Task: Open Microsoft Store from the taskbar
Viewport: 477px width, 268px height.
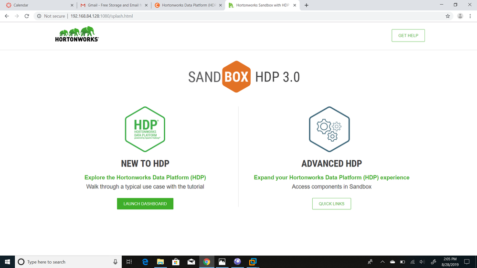Action: (x=176, y=262)
